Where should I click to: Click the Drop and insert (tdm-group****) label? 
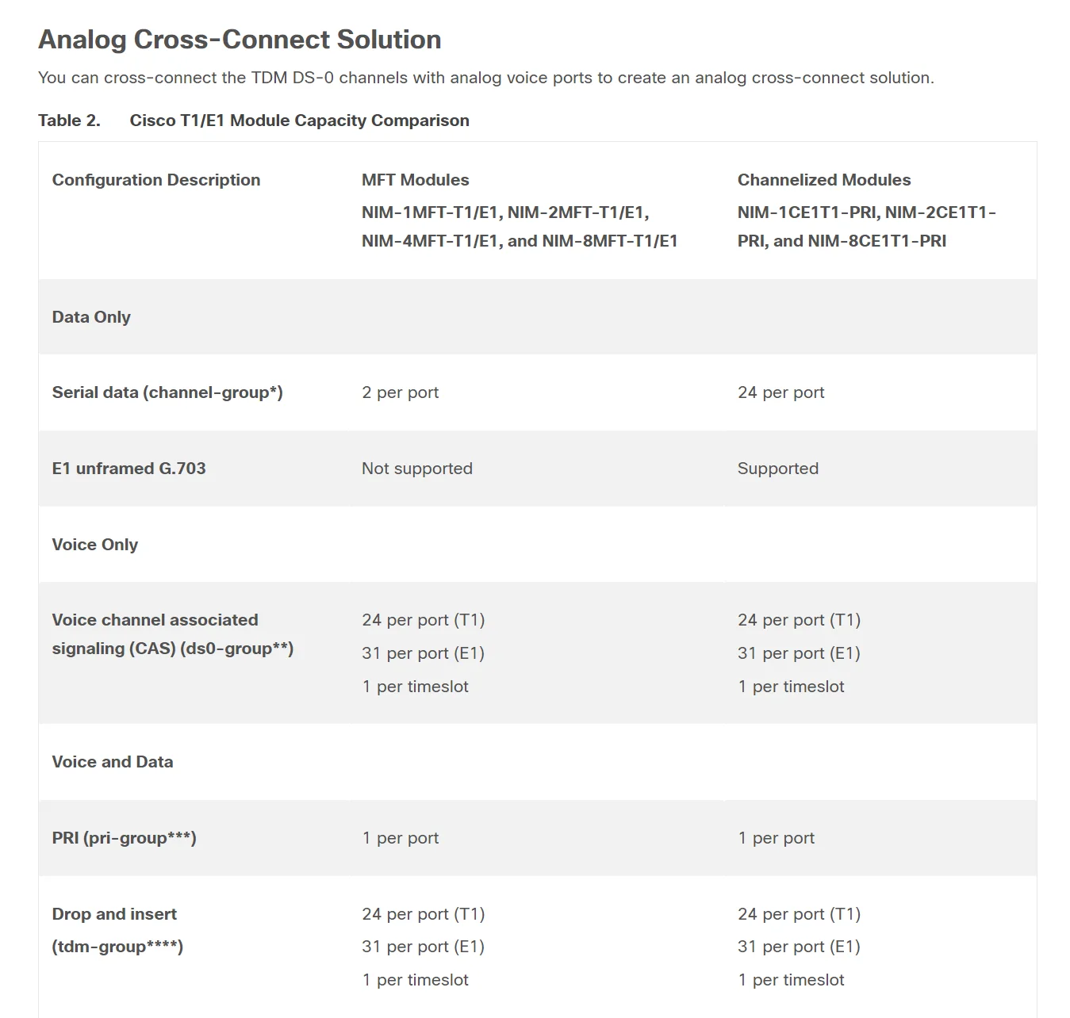pos(117,930)
